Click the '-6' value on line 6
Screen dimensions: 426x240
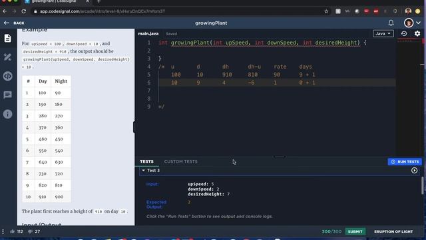click(252, 83)
